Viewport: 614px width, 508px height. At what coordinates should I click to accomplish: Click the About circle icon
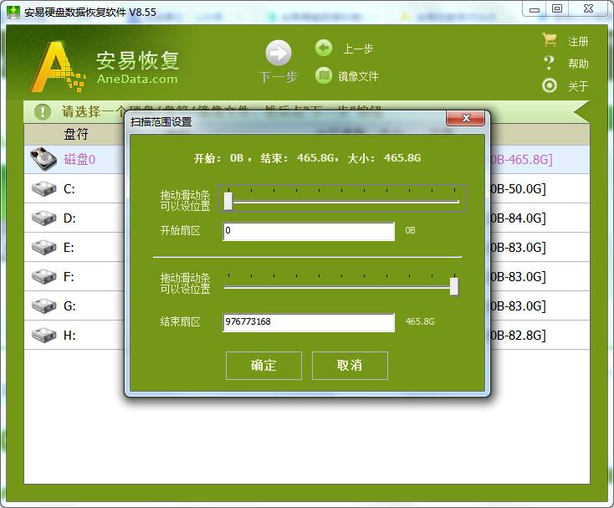(x=550, y=85)
